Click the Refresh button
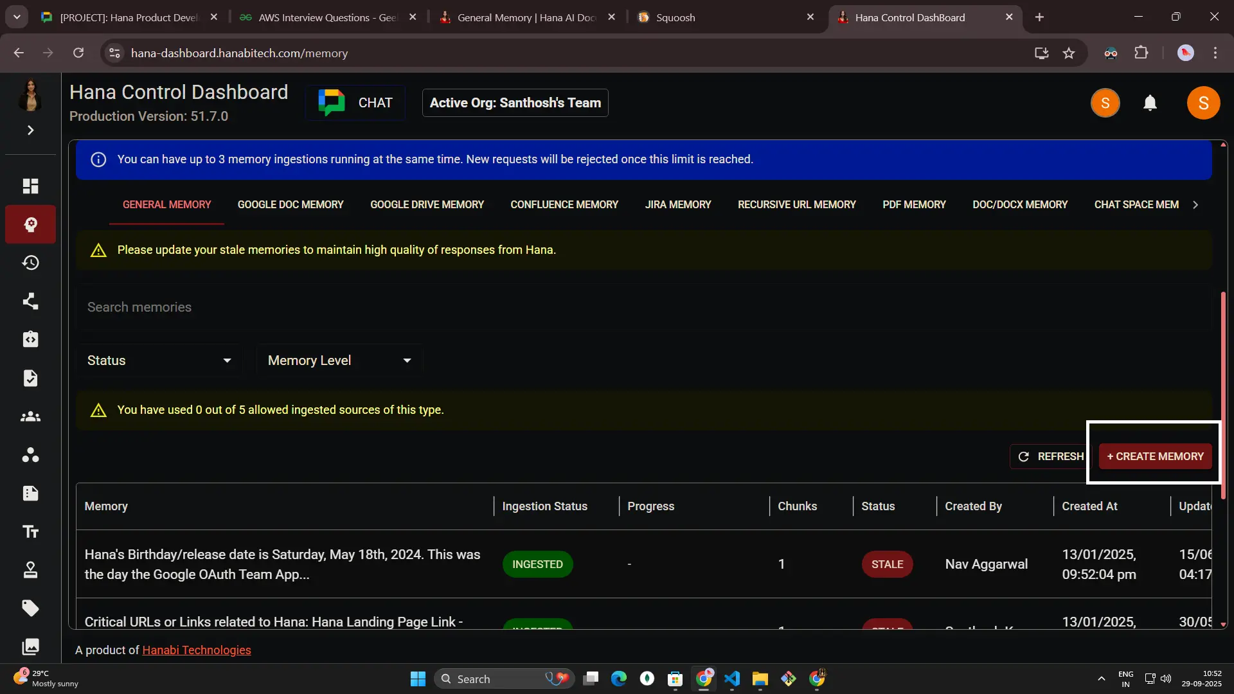This screenshot has height=694, width=1234. click(1050, 456)
